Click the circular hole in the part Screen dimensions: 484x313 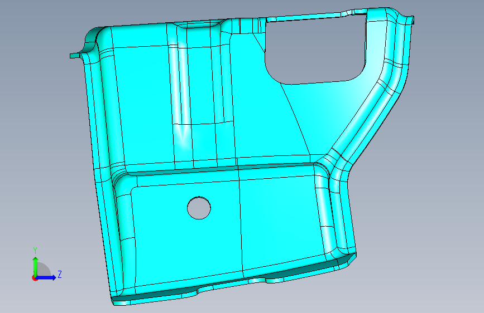pyautogui.click(x=199, y=208)
